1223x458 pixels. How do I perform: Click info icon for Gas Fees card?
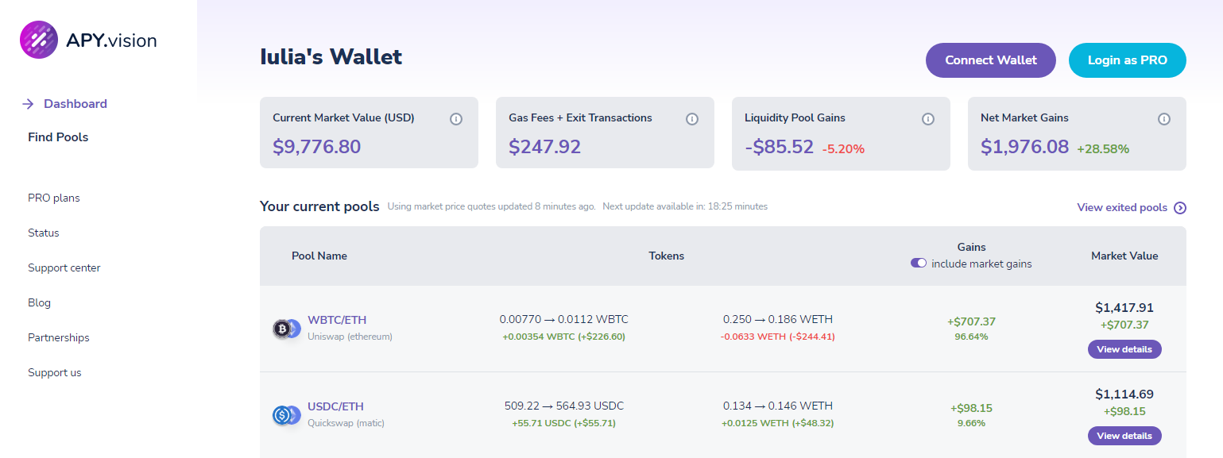pos(692,119)
